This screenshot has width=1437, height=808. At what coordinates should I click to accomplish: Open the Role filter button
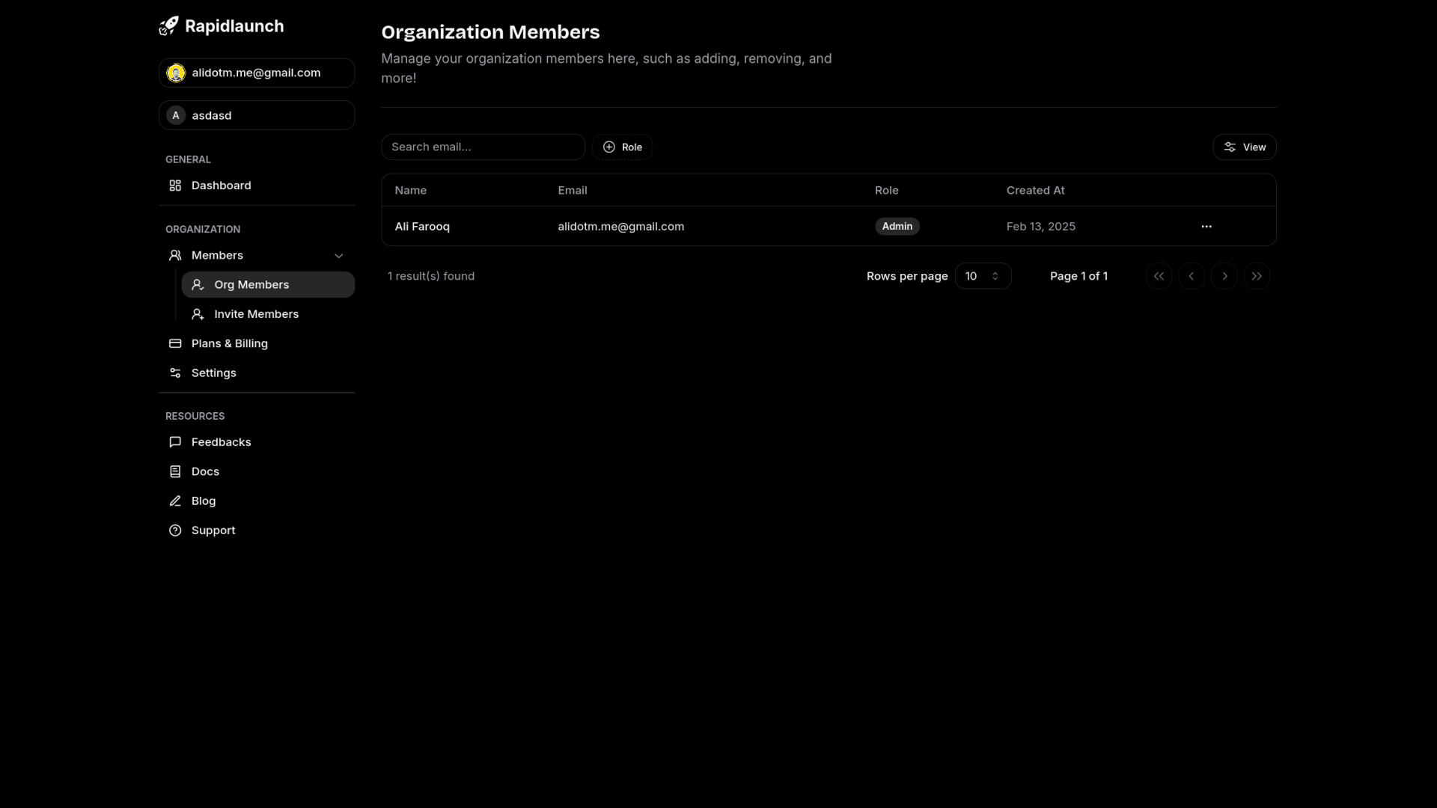click(x=622, y=147)
